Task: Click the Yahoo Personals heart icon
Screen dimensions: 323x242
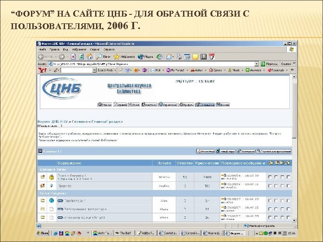Action: point(269,70)
